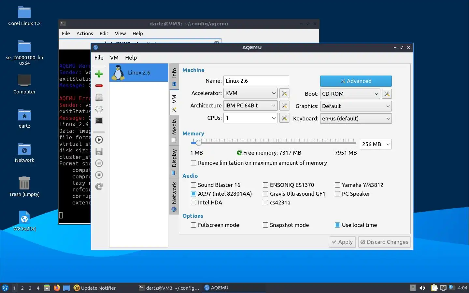Image resolution: width=469 pixels, height=293 pixels.
Task: Click the volume speaker tray icon
Action: click(x=422, y=288)
